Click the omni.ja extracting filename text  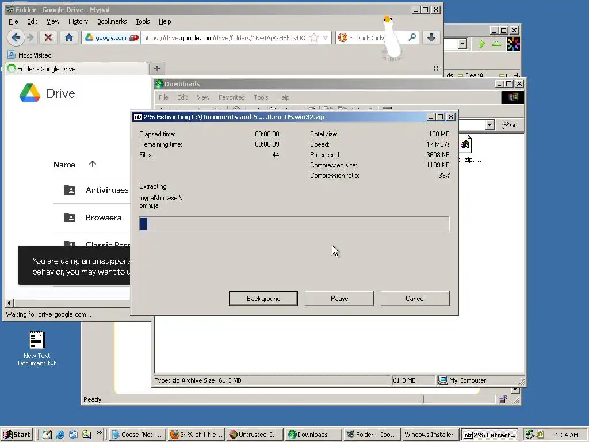pyautogui.click(x=149, y=205)
